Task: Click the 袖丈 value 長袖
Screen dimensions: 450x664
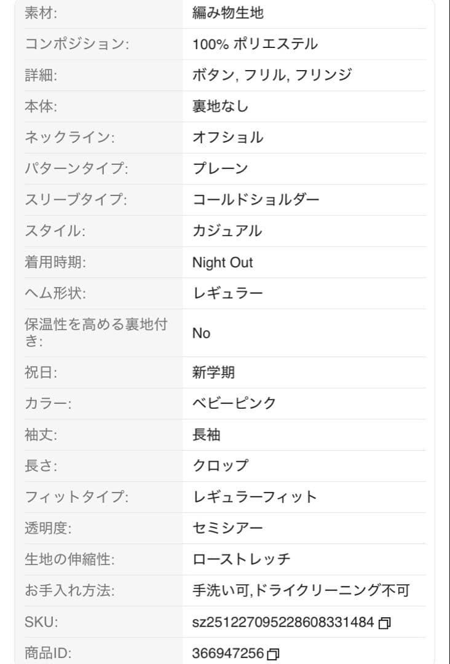Action: [206, 435]
